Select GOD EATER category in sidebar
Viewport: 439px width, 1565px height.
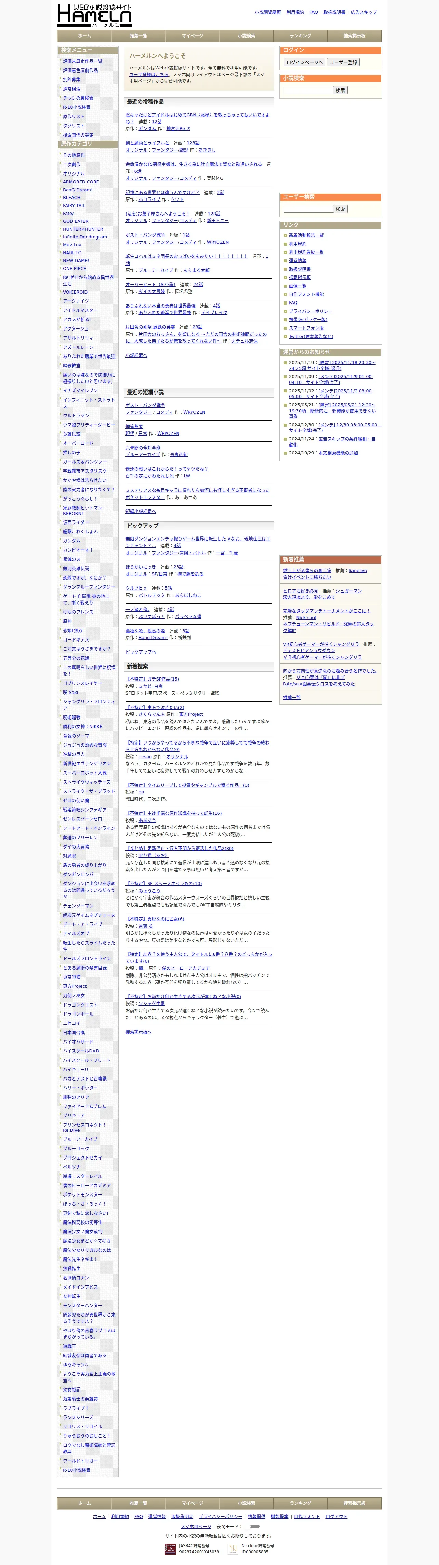point(76,221)
